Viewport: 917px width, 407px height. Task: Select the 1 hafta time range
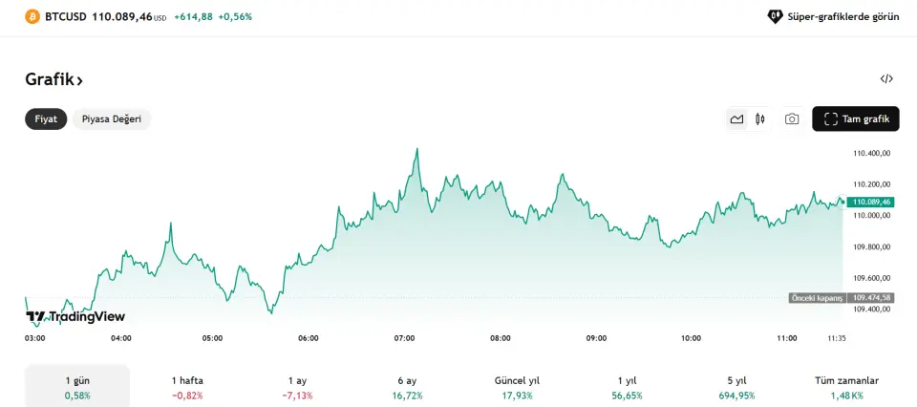[x=187, y=387]
